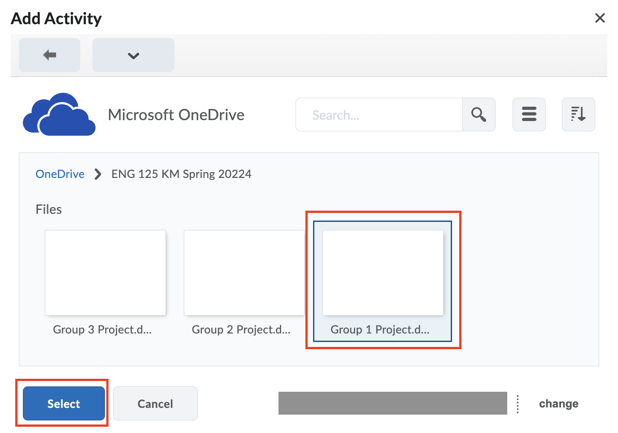This screenshot has width=618, height=433.
Task: Click inside the Search field
Action: (x=379, y=114)
